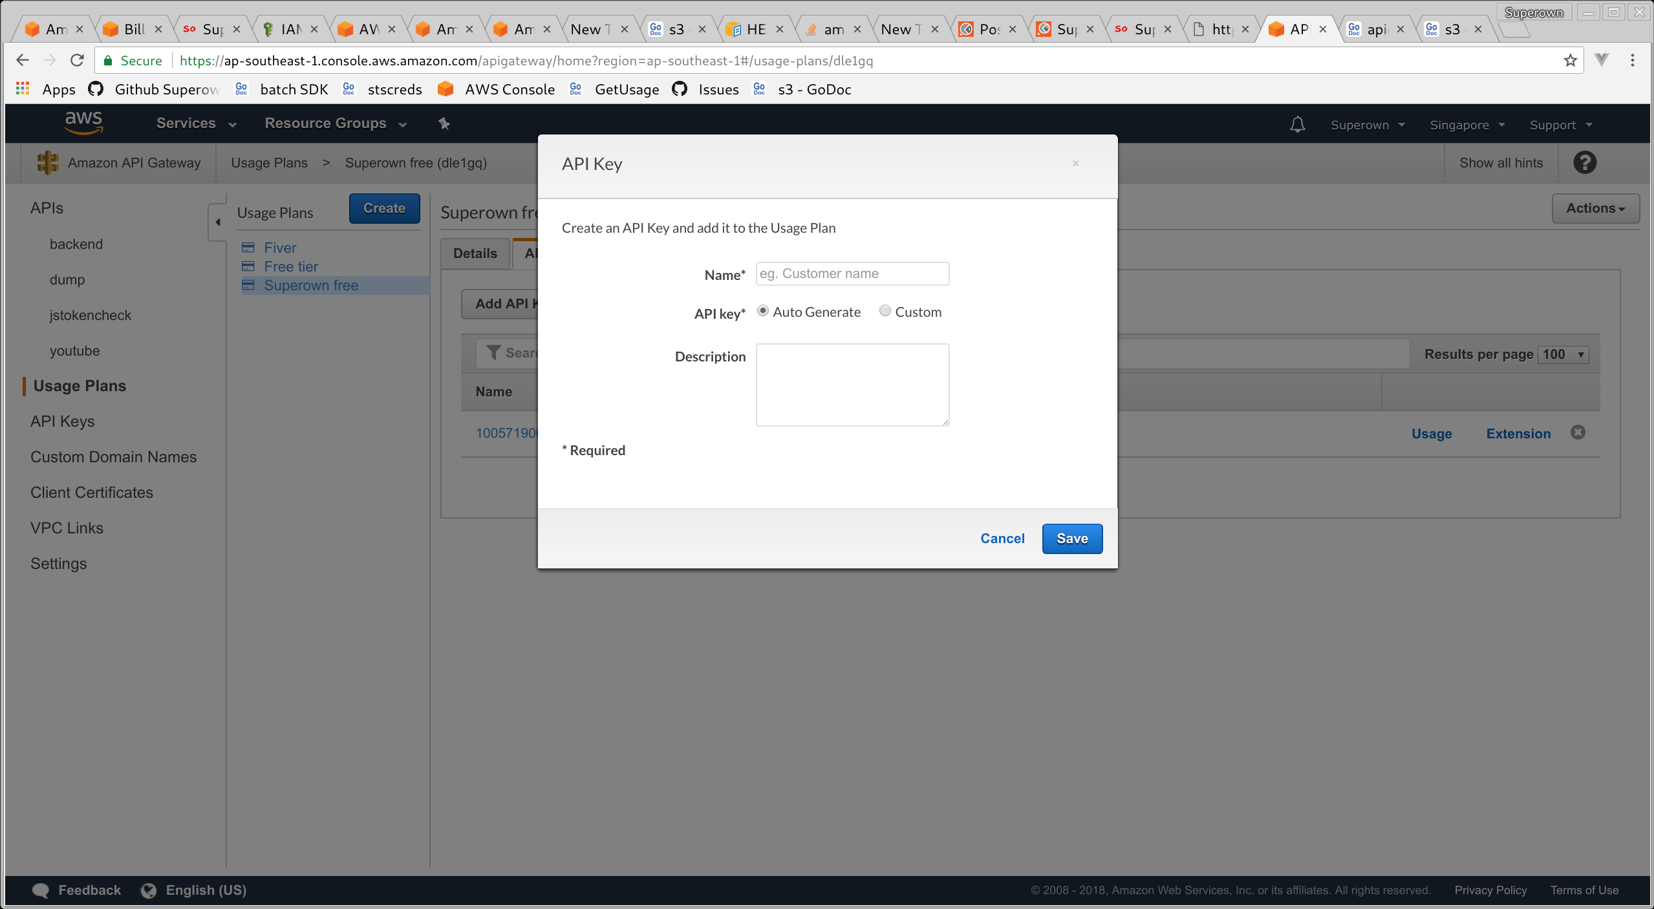
Task: Close the API Key dialog with X
Action: coord(1075,164)
